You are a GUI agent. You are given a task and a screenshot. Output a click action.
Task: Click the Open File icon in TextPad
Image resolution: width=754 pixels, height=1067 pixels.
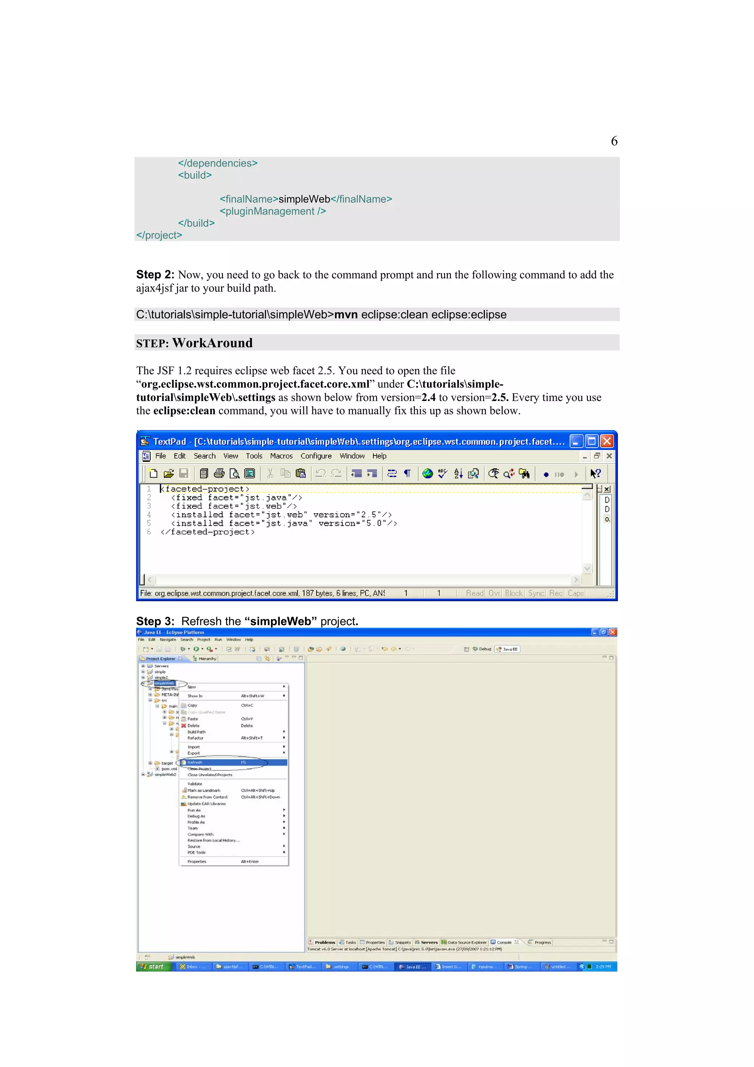(x=169, y=473)
